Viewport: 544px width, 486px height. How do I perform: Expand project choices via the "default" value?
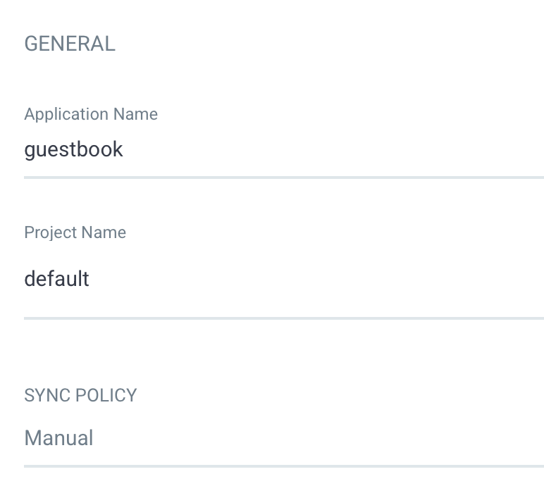[56, 279]
